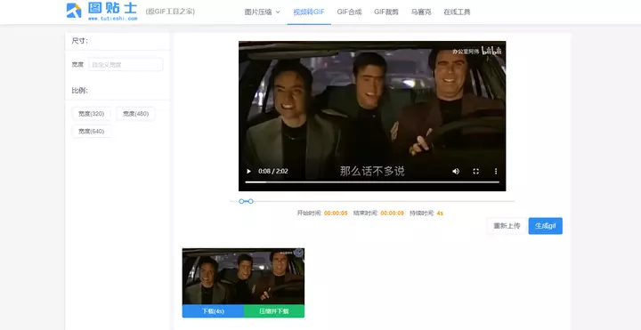Click the 图贴士 logo icon
The width and height of the screenshot is (641, 330).
(x=74, y=11)
